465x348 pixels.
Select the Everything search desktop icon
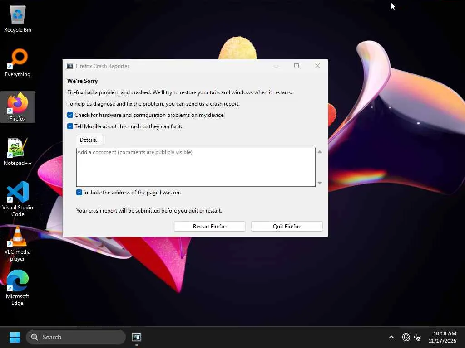coord(18,63)
